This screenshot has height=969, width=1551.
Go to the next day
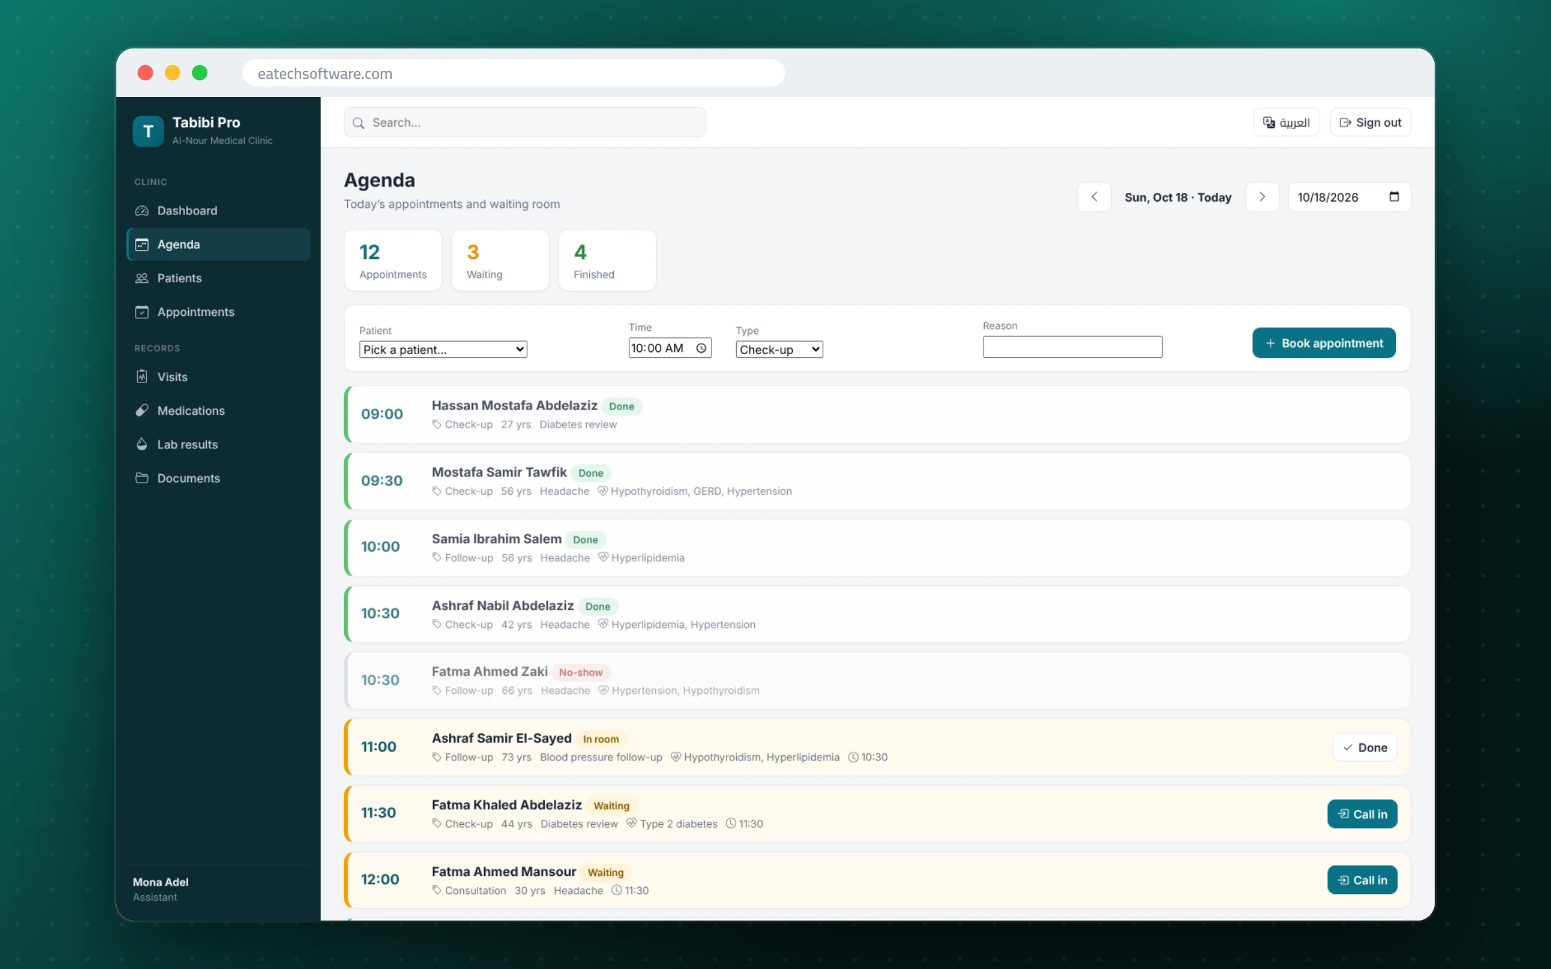[x=1262, y=197]
